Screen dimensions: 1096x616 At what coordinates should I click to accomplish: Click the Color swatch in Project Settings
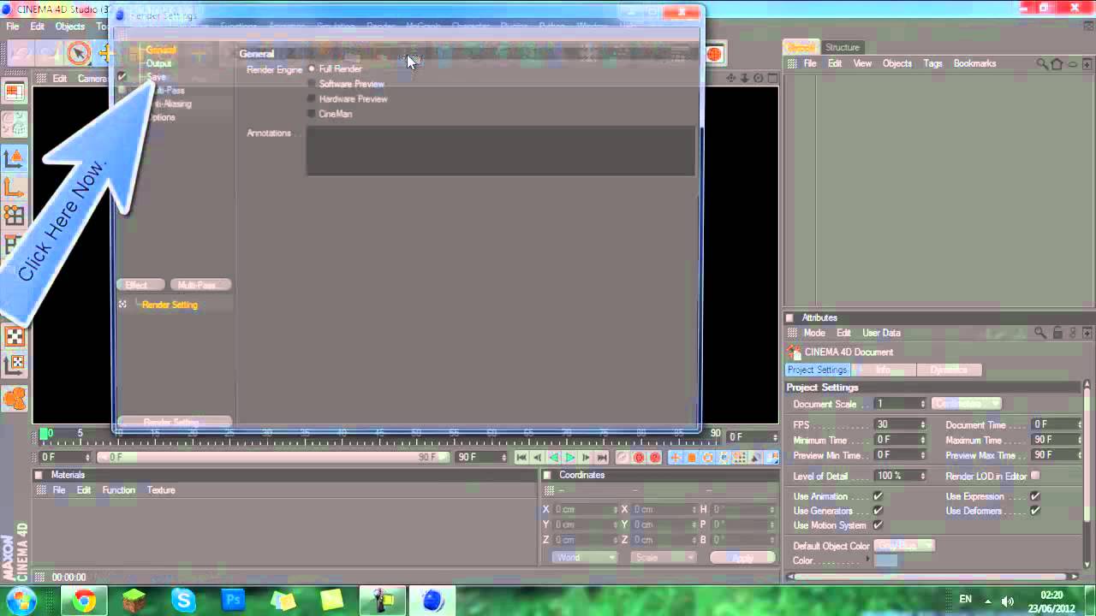point(886,561)
